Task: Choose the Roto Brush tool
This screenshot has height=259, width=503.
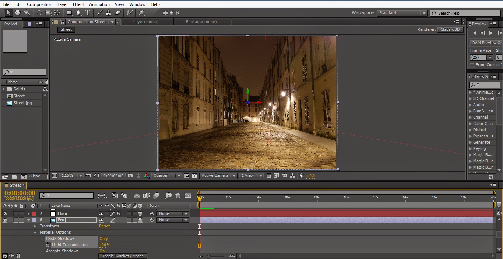Action: [130, 12]
